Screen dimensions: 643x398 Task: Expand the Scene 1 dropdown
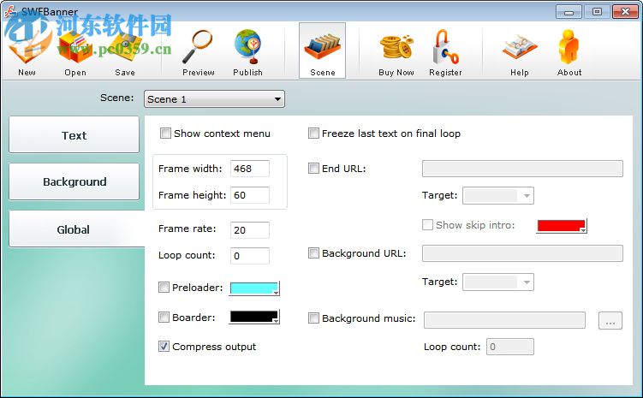coord(214,99)
